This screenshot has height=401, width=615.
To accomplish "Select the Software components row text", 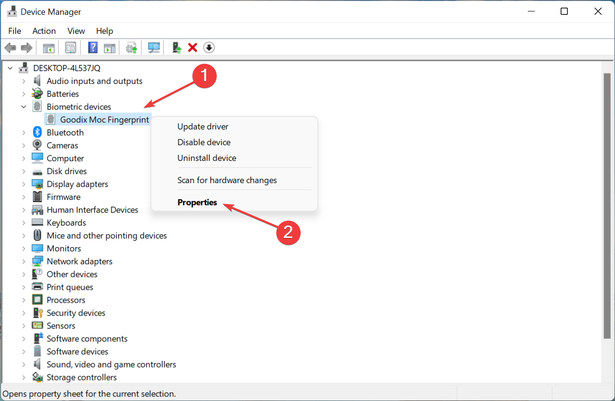I will click(87, 339).
